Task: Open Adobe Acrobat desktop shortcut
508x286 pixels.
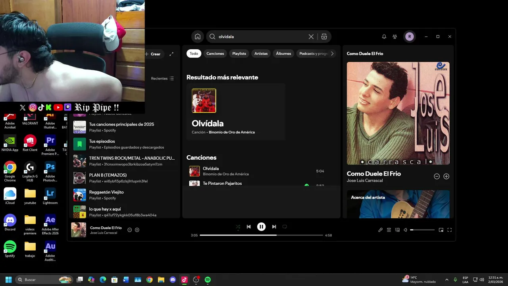Action: [x=10, y=121]
